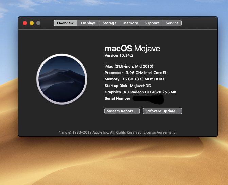Click the 'Serial Number' label
Screen dimensions: 228x185
coord(118,98)
